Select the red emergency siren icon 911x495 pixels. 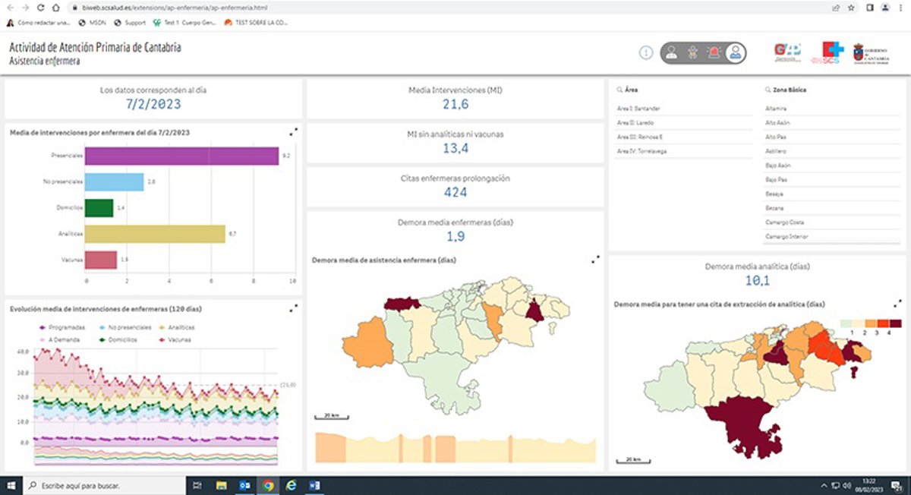coord(714,52)
